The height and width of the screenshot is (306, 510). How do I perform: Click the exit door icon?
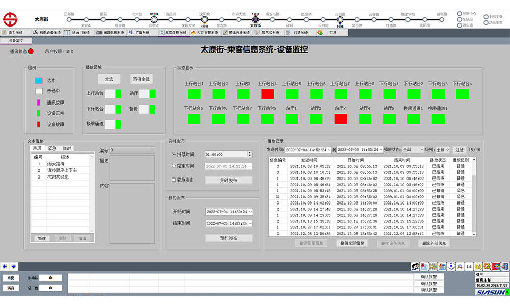coord(505,267)
